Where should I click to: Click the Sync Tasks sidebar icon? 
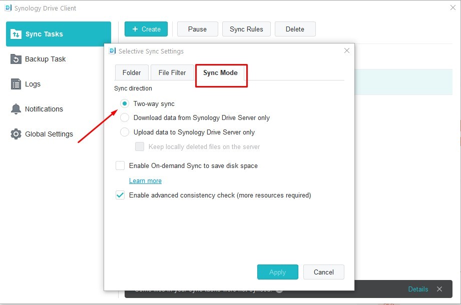click(16, 34)
